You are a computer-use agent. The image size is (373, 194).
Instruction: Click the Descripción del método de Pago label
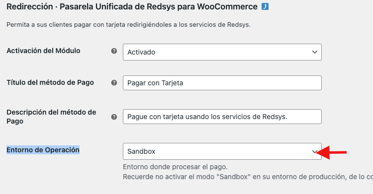pyautogui.click(x=51, y=117)
